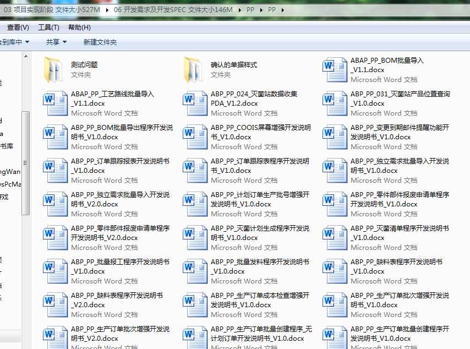Select file name ABP_PP_缺料表程序开发说明书_V2.0.docx
The height and width of the screenshot is (349, 470).
(117, 300)
